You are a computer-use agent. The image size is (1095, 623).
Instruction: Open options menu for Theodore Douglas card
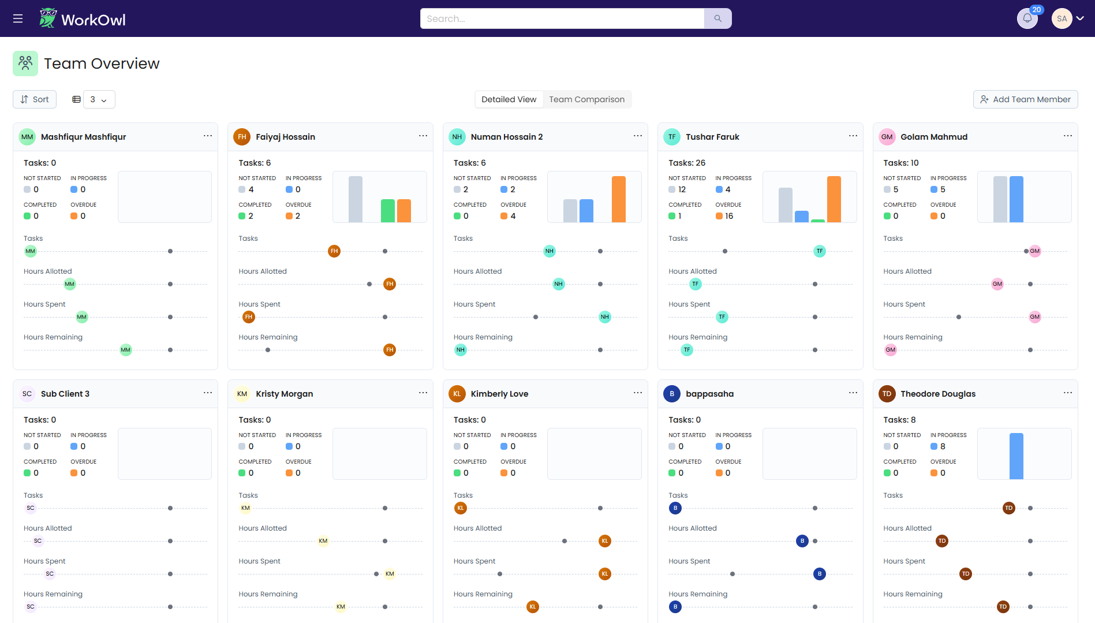tap(1067, 393)
